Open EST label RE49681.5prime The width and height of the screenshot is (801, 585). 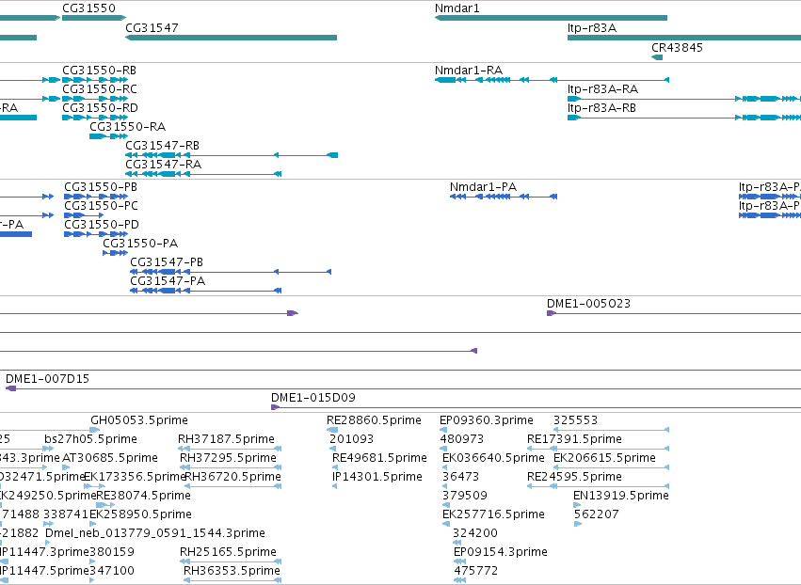(379, 458)
